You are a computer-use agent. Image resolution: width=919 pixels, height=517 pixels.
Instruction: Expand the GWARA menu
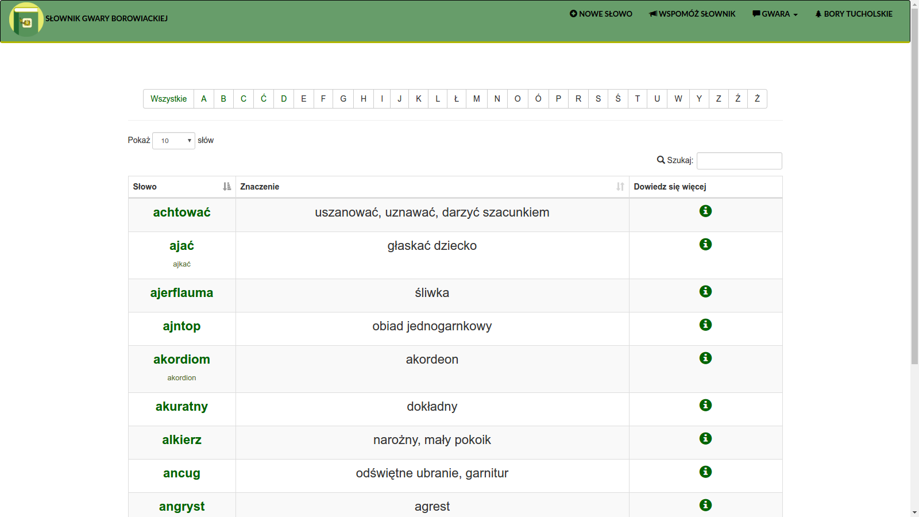click(x=775, y=14)
